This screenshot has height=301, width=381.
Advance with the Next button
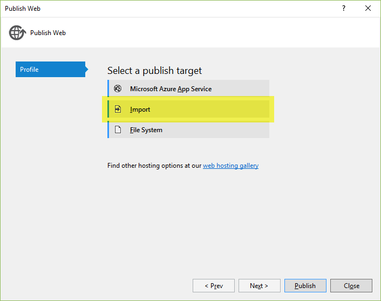[258, 286]
